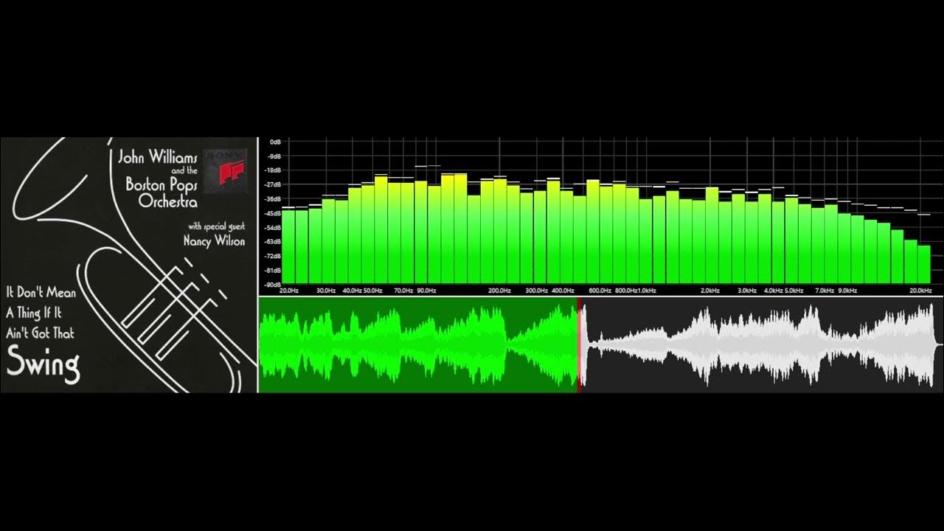The width and height of the screenshot is (944, 531).
Task: Click the '3.0kHz' frequency label
Action: click(747, 291)
